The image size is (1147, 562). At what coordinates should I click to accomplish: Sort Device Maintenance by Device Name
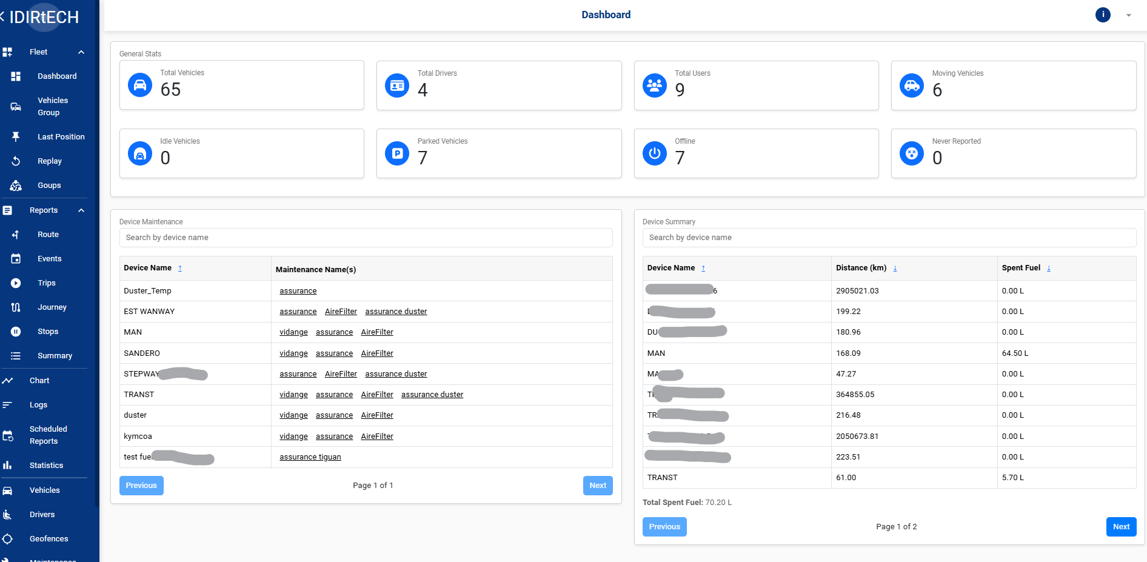[180, 268]
